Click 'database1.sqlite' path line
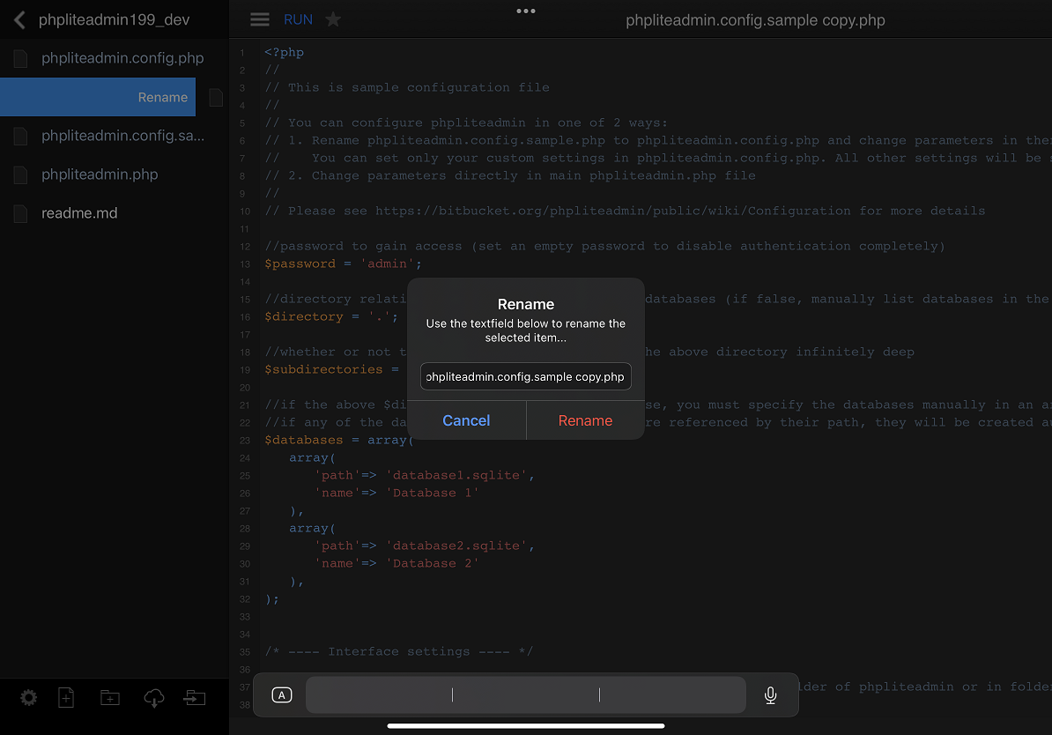This screenshot has width=1052, height=735. pos(424,475)
